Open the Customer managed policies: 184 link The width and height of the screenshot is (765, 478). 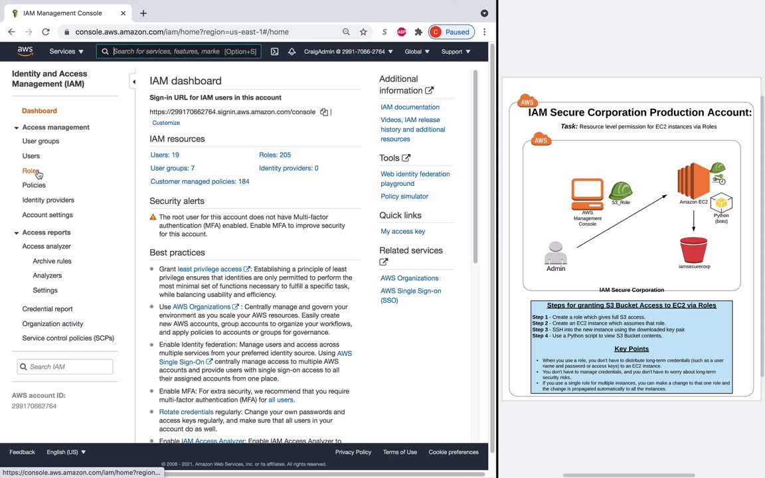pos(199,181)
